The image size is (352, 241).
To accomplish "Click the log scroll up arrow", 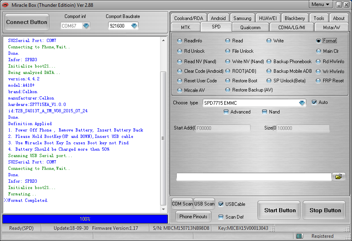I will 163,40.
